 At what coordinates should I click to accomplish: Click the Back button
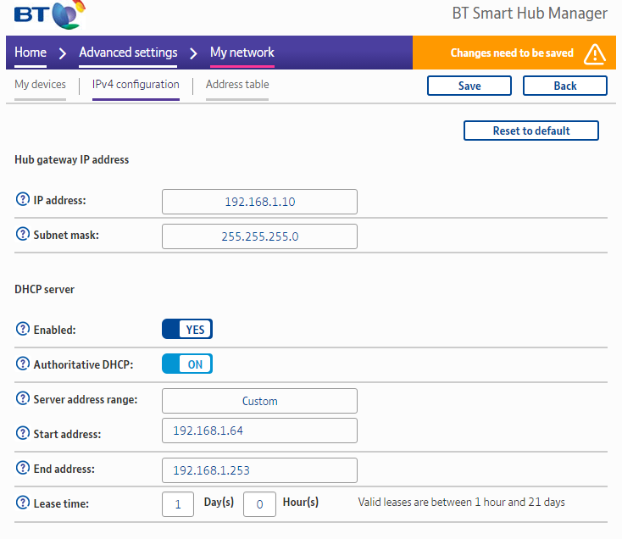[564, 86]
